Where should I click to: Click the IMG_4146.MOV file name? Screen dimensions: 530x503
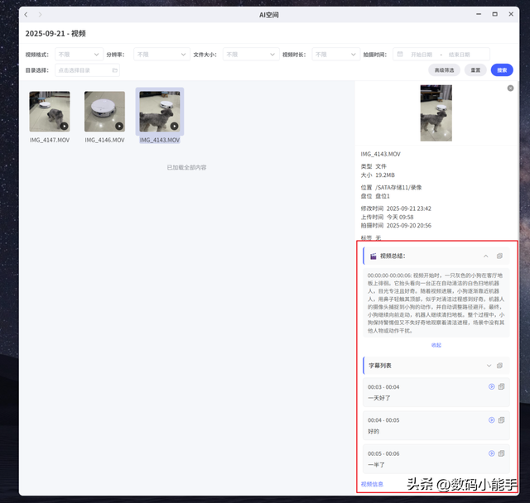pyautogui.click(x=104, y=140)
